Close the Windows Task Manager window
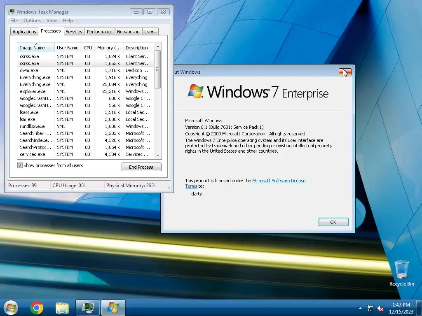 point(163,12)
